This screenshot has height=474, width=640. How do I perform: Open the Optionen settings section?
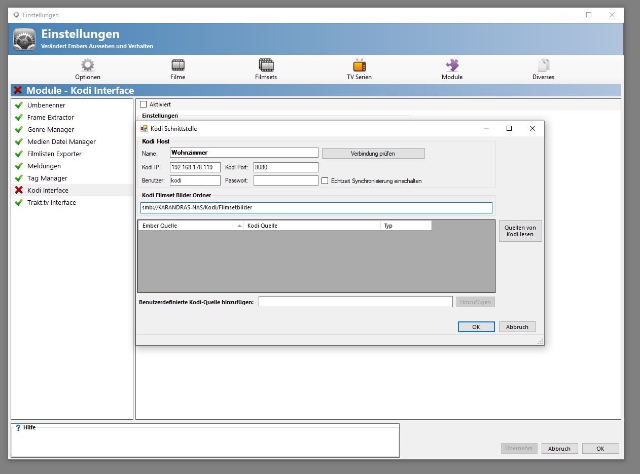coord(88,69)
